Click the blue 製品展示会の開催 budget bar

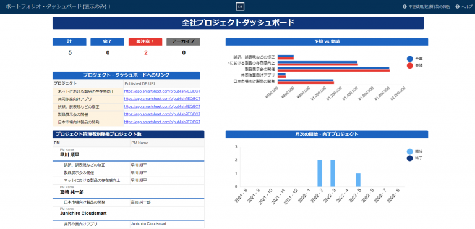tap(333, 68)
